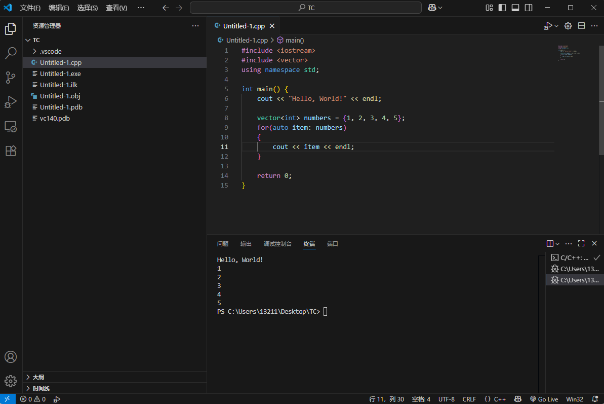Viewport: 604px width, 404px height.
Task: Expand the .vscode folder
Action: point(51,51)
